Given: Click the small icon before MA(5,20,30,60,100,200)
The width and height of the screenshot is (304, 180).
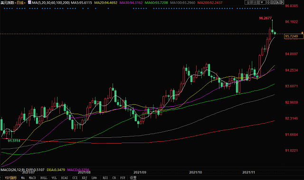Looking at the screenshot, I should 29,2.
